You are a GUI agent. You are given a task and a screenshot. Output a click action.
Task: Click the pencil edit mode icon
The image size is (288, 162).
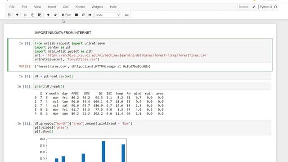pyautogui.click(x=254, y=7)
